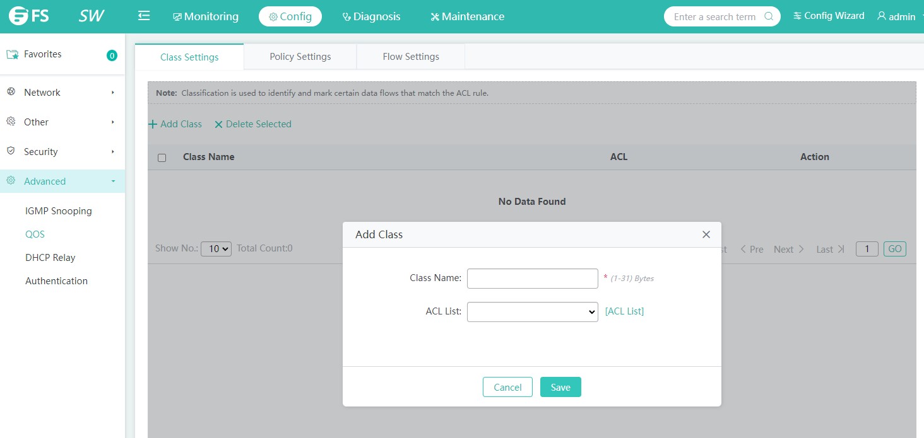Click the admin user icon
This screenshot has height=438, width=924.
tap(882, 16)
